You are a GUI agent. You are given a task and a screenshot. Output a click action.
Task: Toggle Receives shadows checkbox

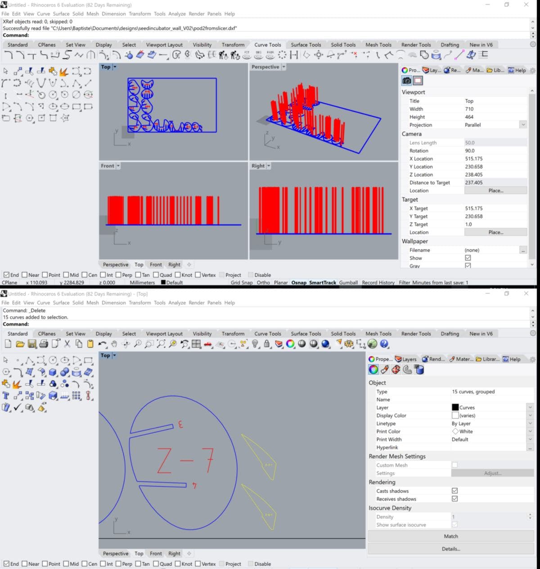pos(455,499)
